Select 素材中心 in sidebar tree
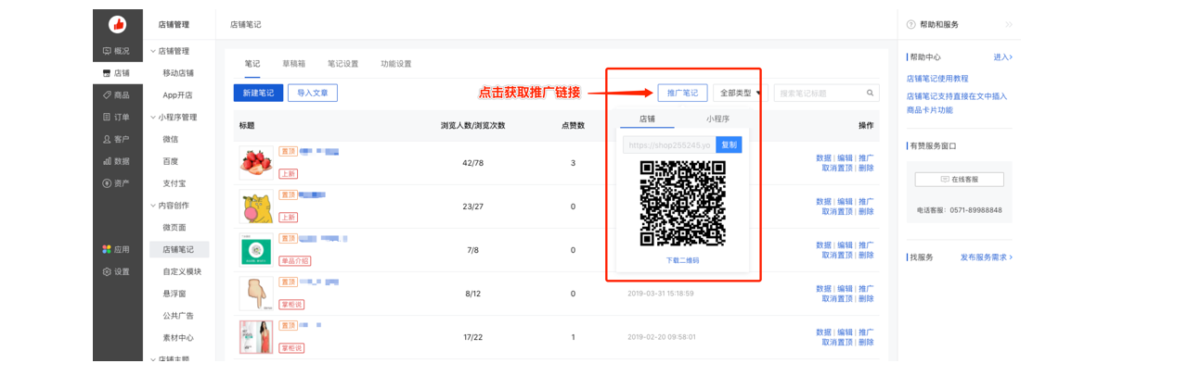 point(178,338)
